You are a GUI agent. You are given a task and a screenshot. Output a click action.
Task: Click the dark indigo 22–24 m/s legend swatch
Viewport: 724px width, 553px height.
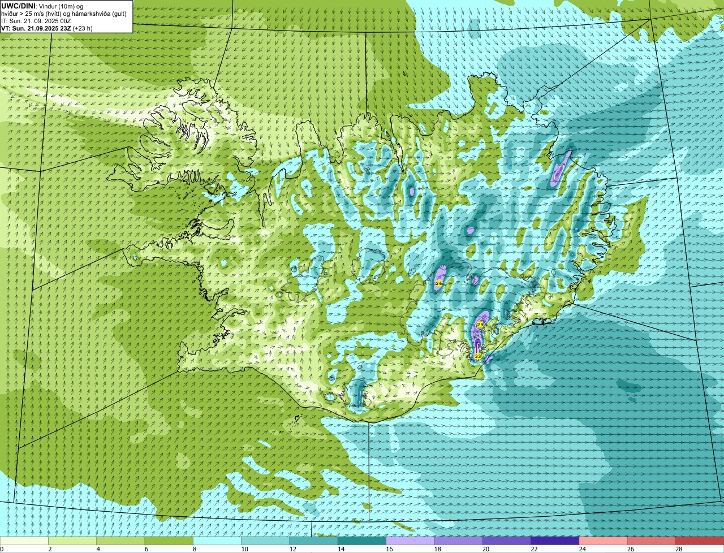555,541
